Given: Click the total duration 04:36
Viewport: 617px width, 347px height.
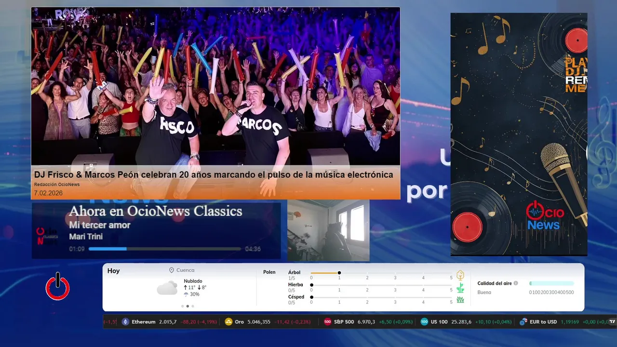Looking at the screenshot, I should 253,249.
